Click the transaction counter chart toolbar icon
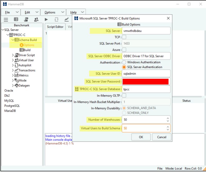206x172 pixels. click(x=67, y=20)
